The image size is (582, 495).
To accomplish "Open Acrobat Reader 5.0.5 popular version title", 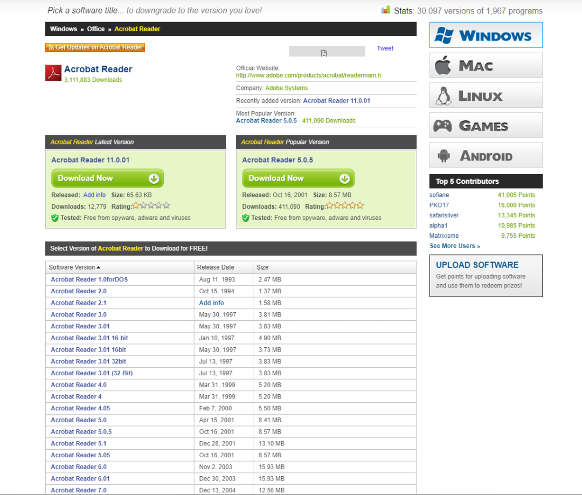I will coord(278,160).
